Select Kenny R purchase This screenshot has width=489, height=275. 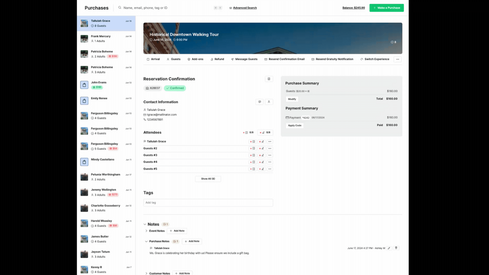pos(106,269)
